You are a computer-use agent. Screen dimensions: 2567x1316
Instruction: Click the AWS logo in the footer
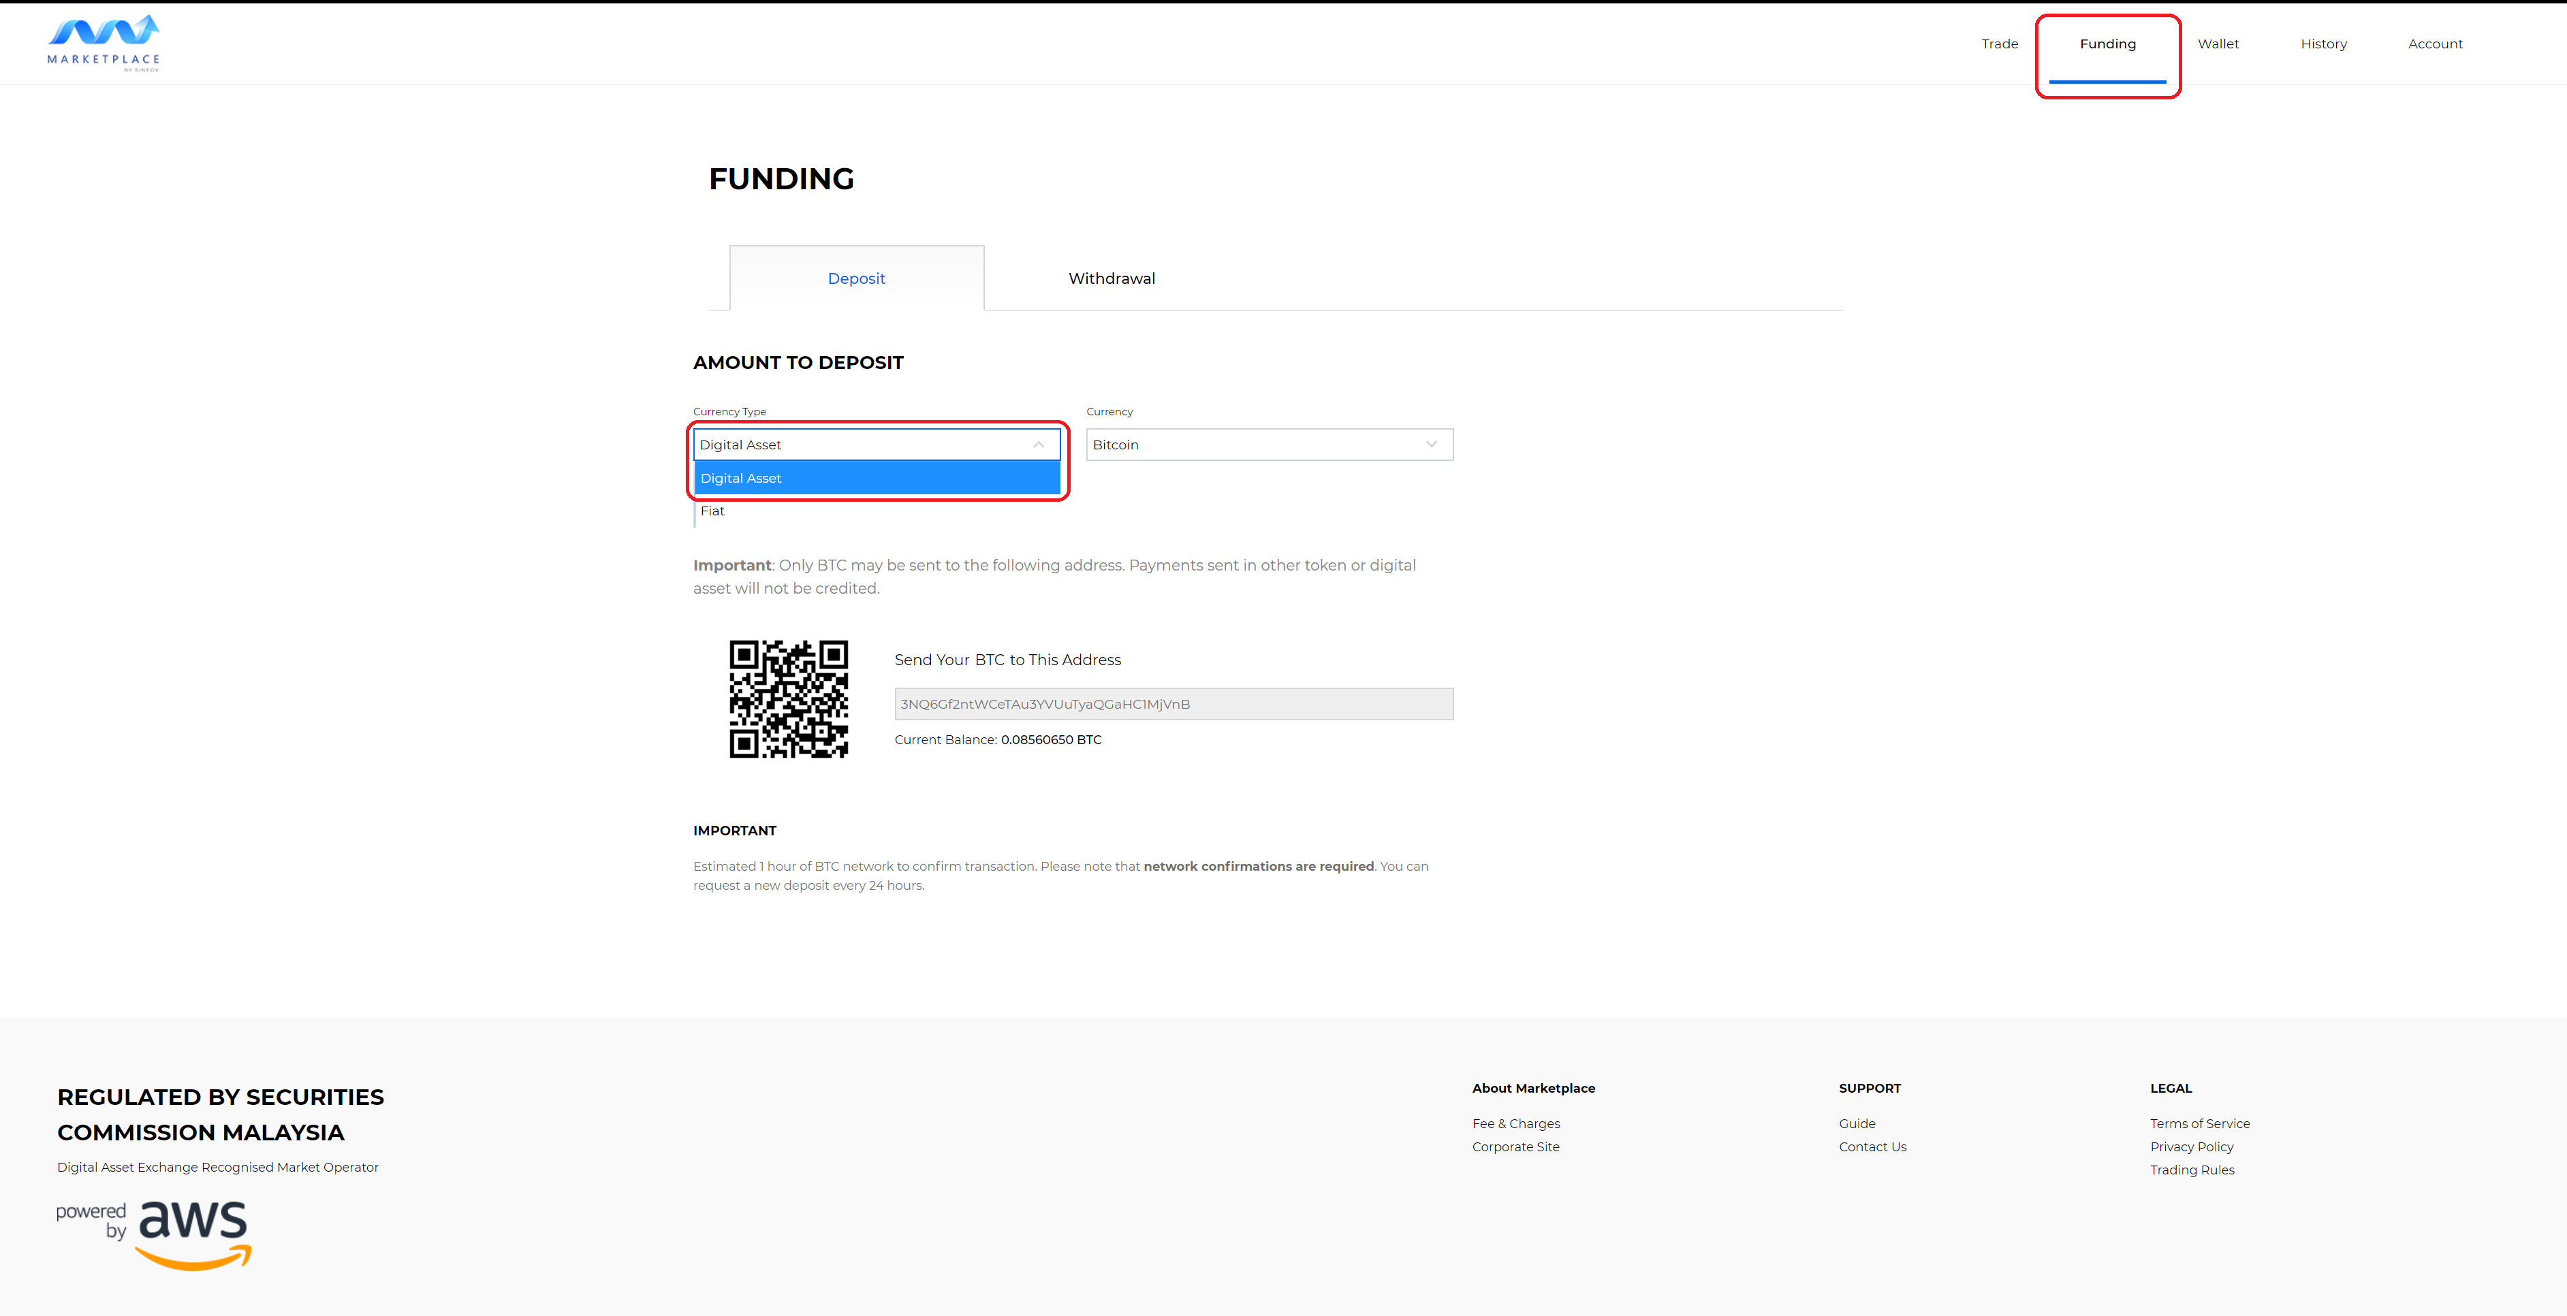tap(153, 1234)
